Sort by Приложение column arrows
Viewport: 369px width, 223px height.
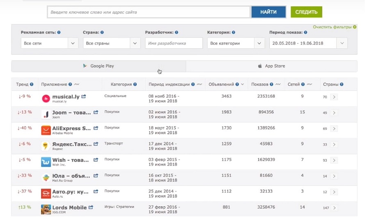pos(77,84)
